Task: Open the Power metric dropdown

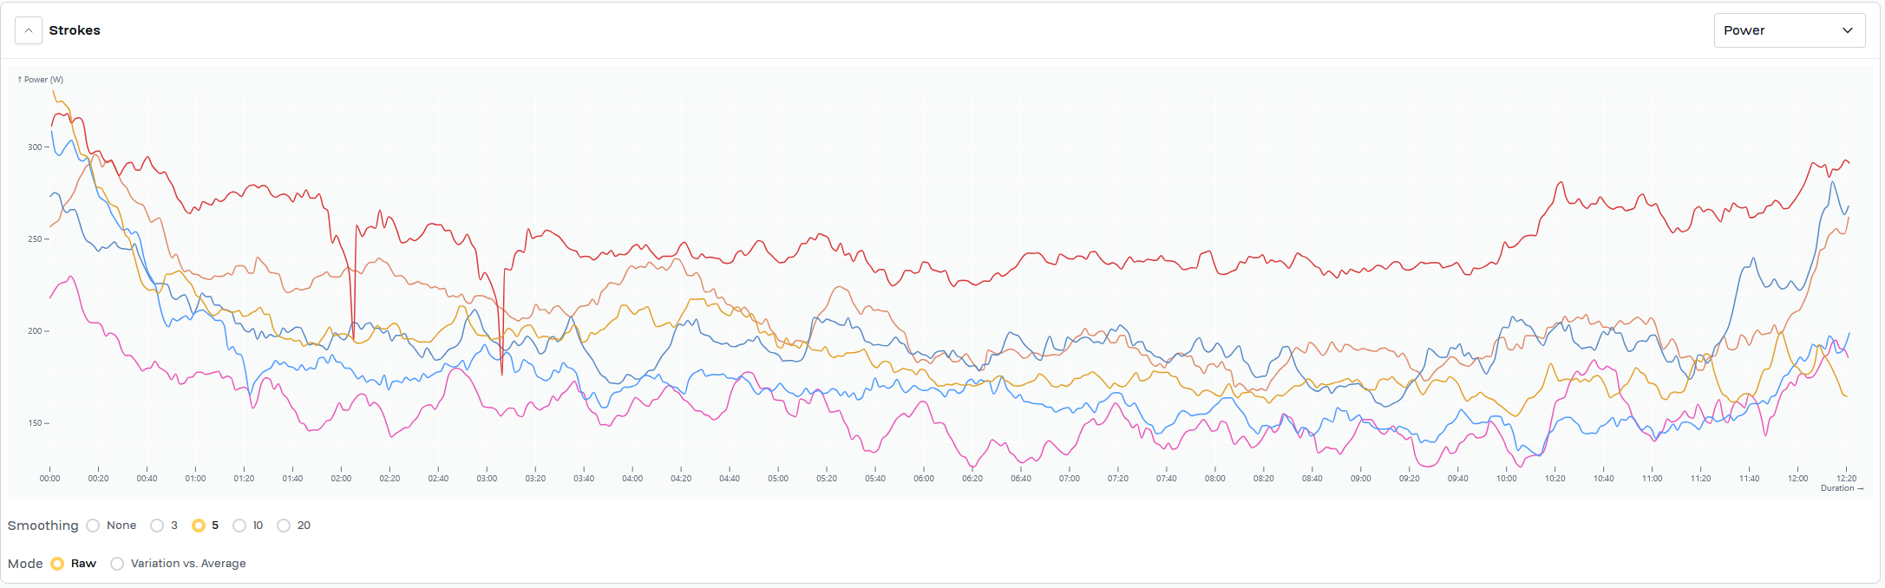Action: [x=1789, y=30]
